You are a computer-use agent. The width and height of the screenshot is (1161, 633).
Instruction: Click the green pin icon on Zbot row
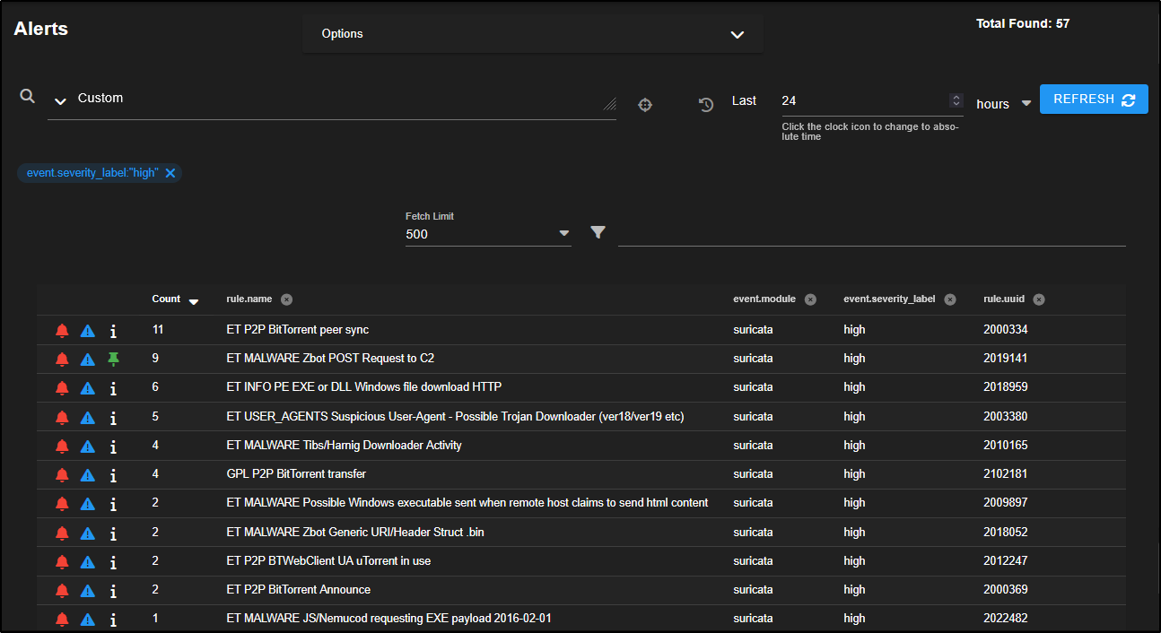[113, 359]
